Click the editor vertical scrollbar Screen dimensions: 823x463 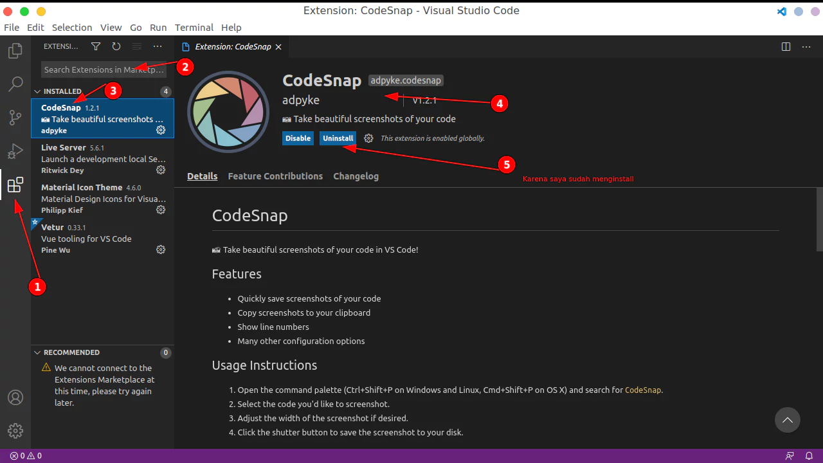click(x=820, y=219)
